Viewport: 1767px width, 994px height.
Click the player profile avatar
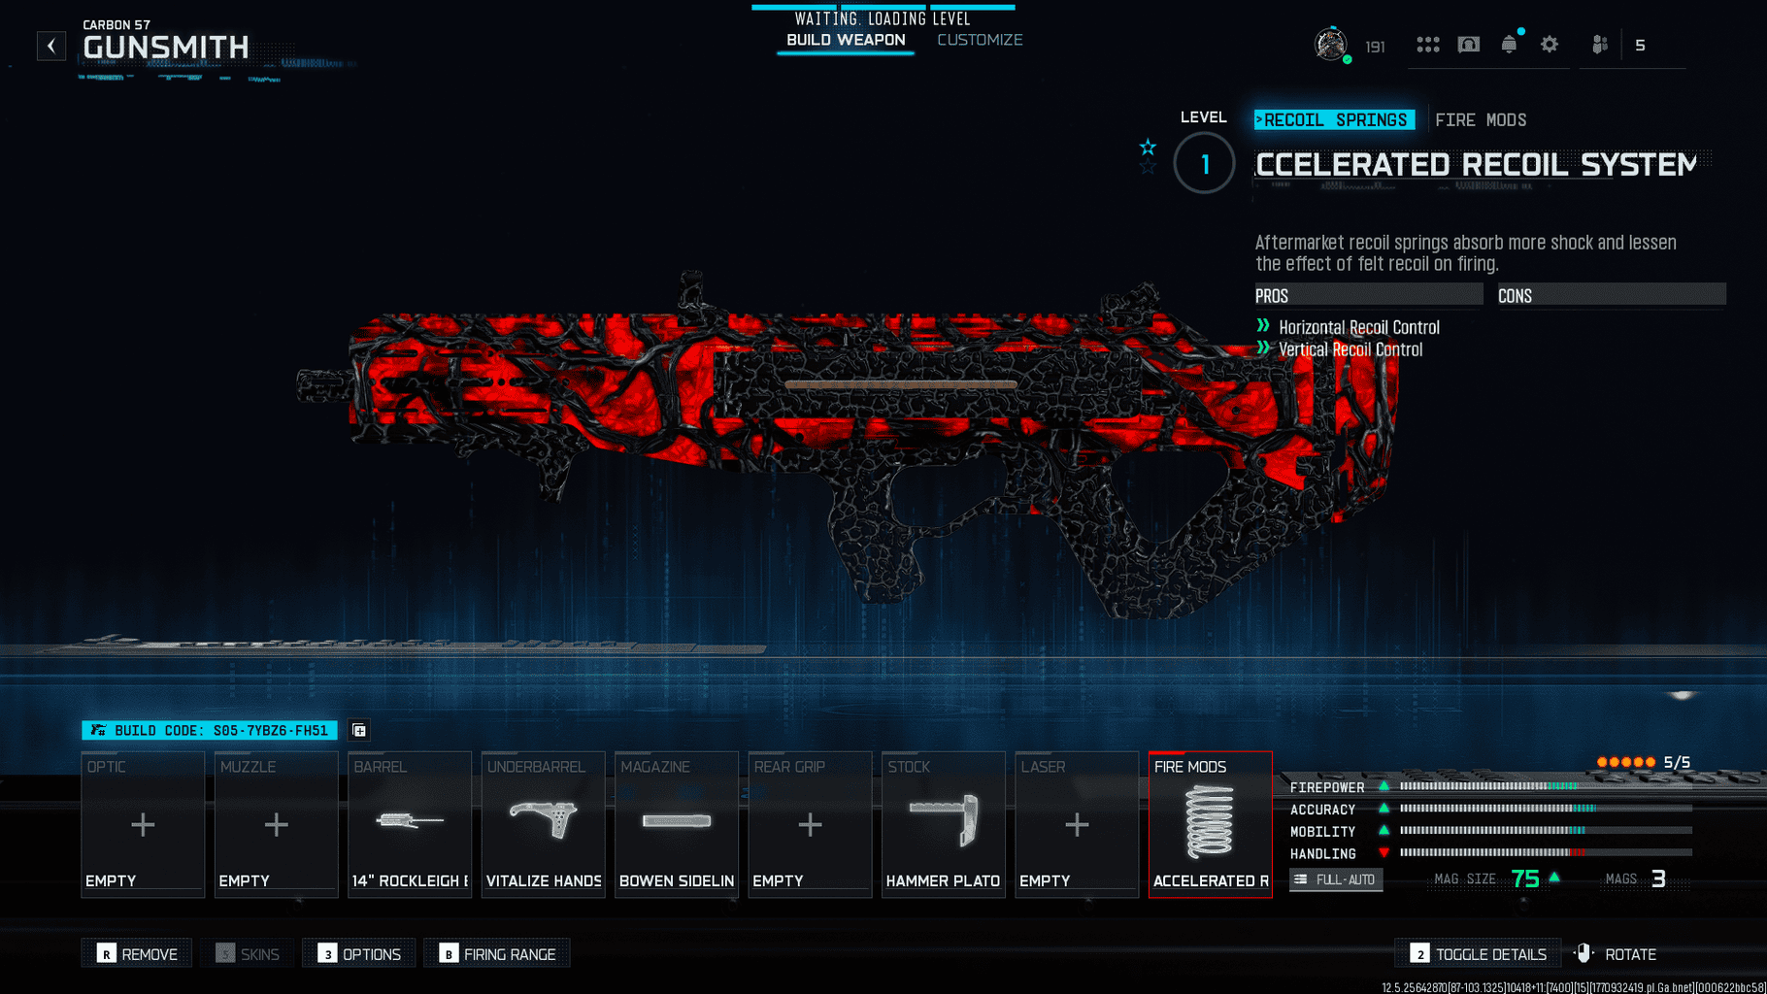pos(1331,45)
